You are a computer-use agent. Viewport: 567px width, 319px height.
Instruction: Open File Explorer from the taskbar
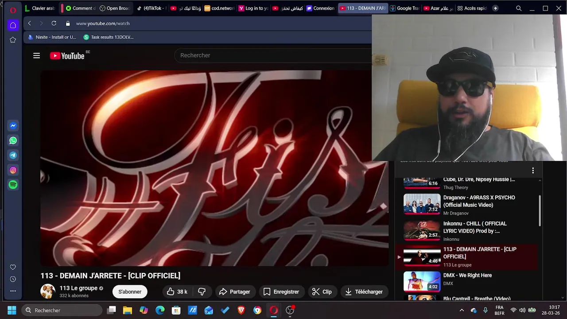(128, 310)
